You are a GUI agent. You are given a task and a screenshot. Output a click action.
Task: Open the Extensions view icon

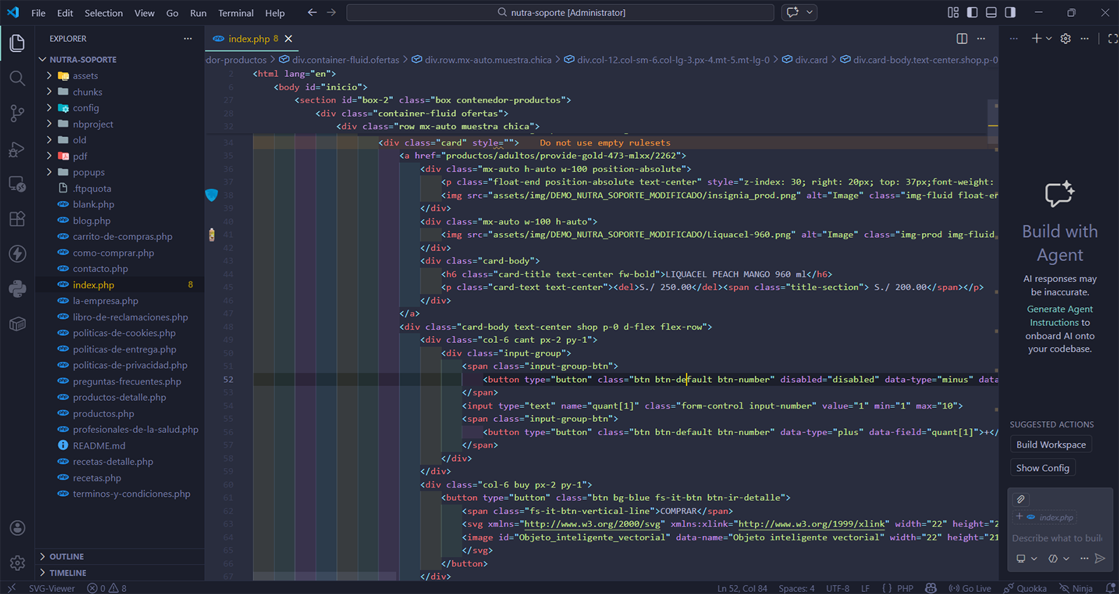coord(17,219)
